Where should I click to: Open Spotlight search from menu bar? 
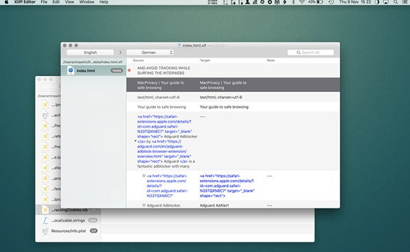point(395,2)
